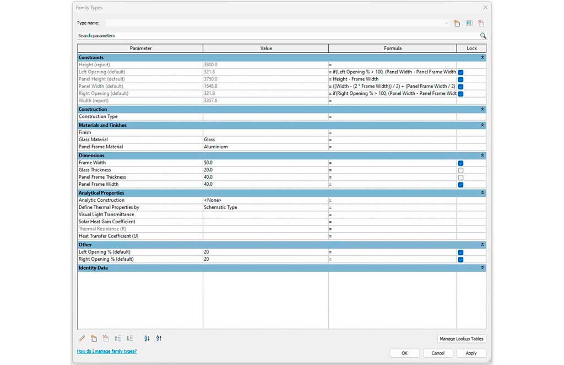The image size is (564, 365).
Task: Click the Delete Type icon at top right
Action: (481, 23)
